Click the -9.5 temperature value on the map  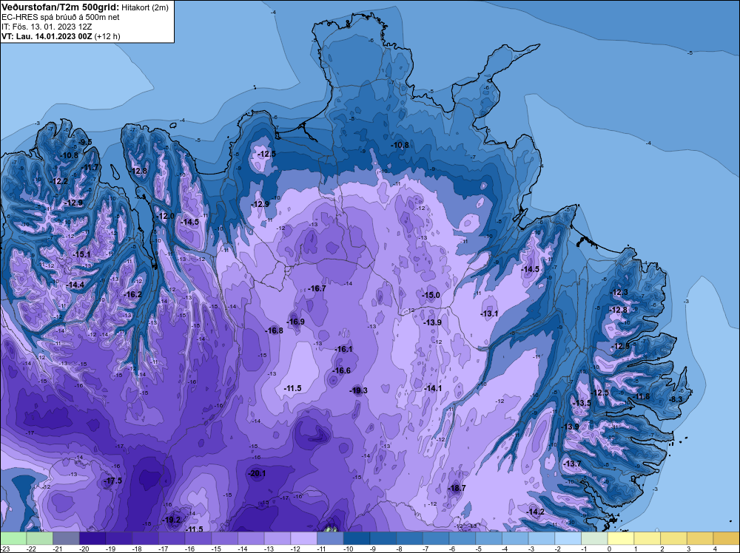point(85,142)
